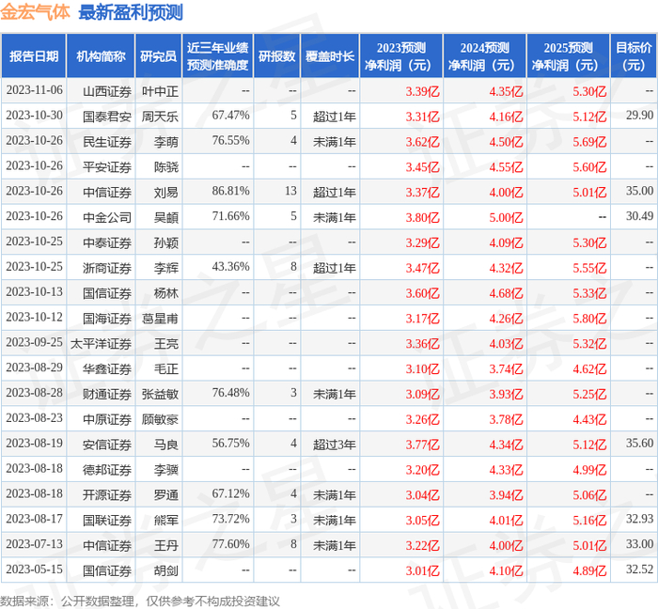Click researcher name 叶中正
This screenshot has width=658, height=609.
160,91
